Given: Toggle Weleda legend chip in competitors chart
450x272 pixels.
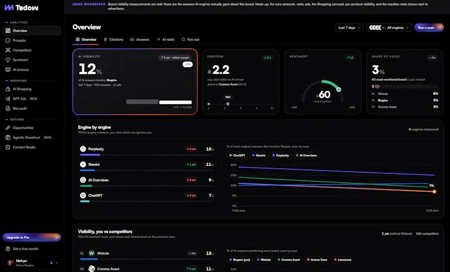Looking at the screenshot, I should tap(264, 260).
